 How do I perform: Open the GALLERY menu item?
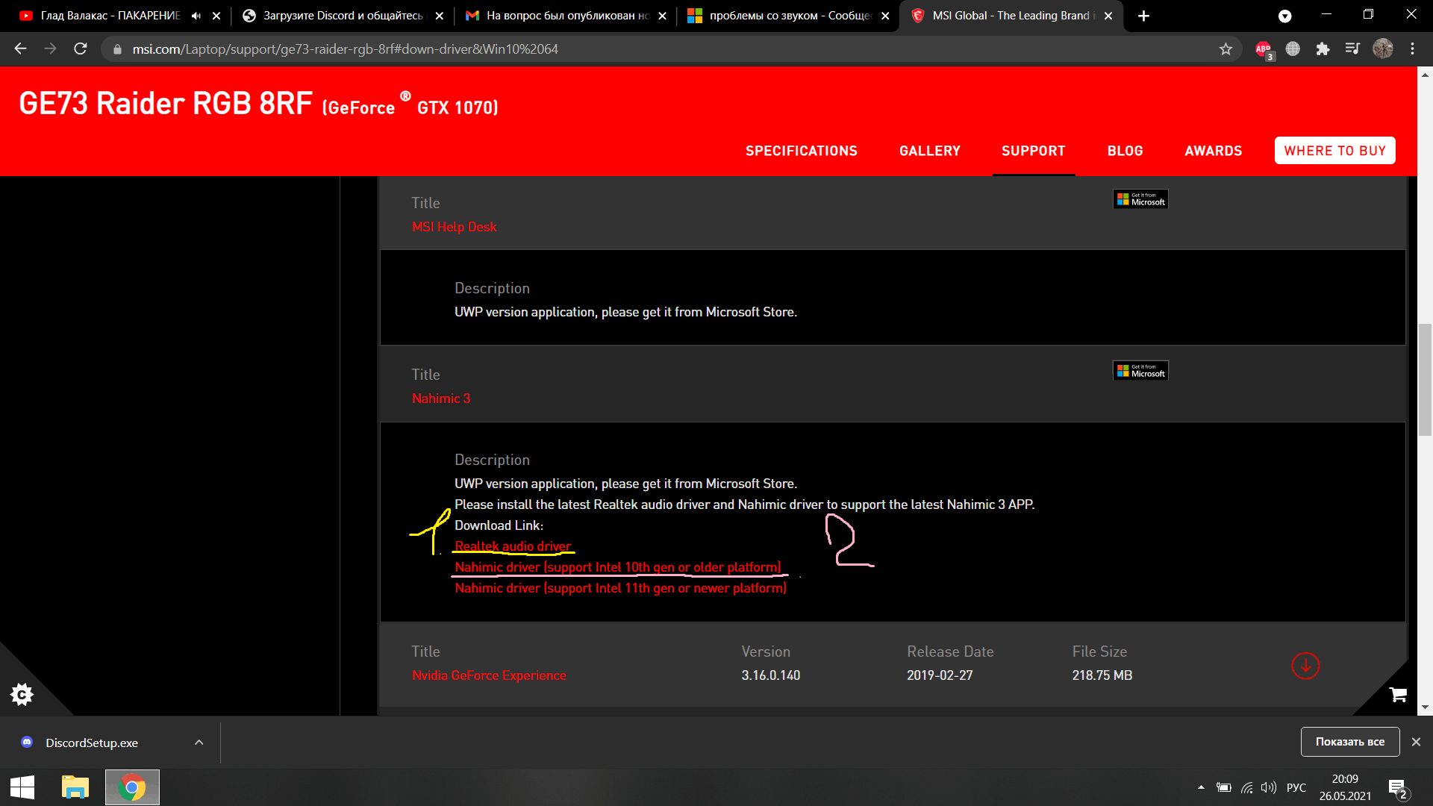pos(929,151)
